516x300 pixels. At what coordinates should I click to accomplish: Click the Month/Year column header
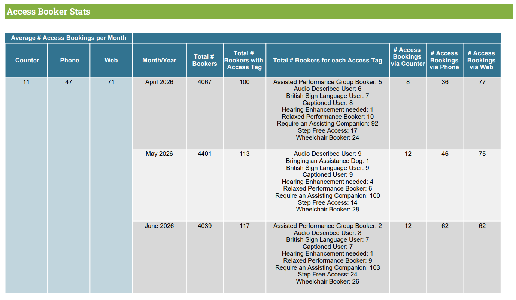(160, 60)
